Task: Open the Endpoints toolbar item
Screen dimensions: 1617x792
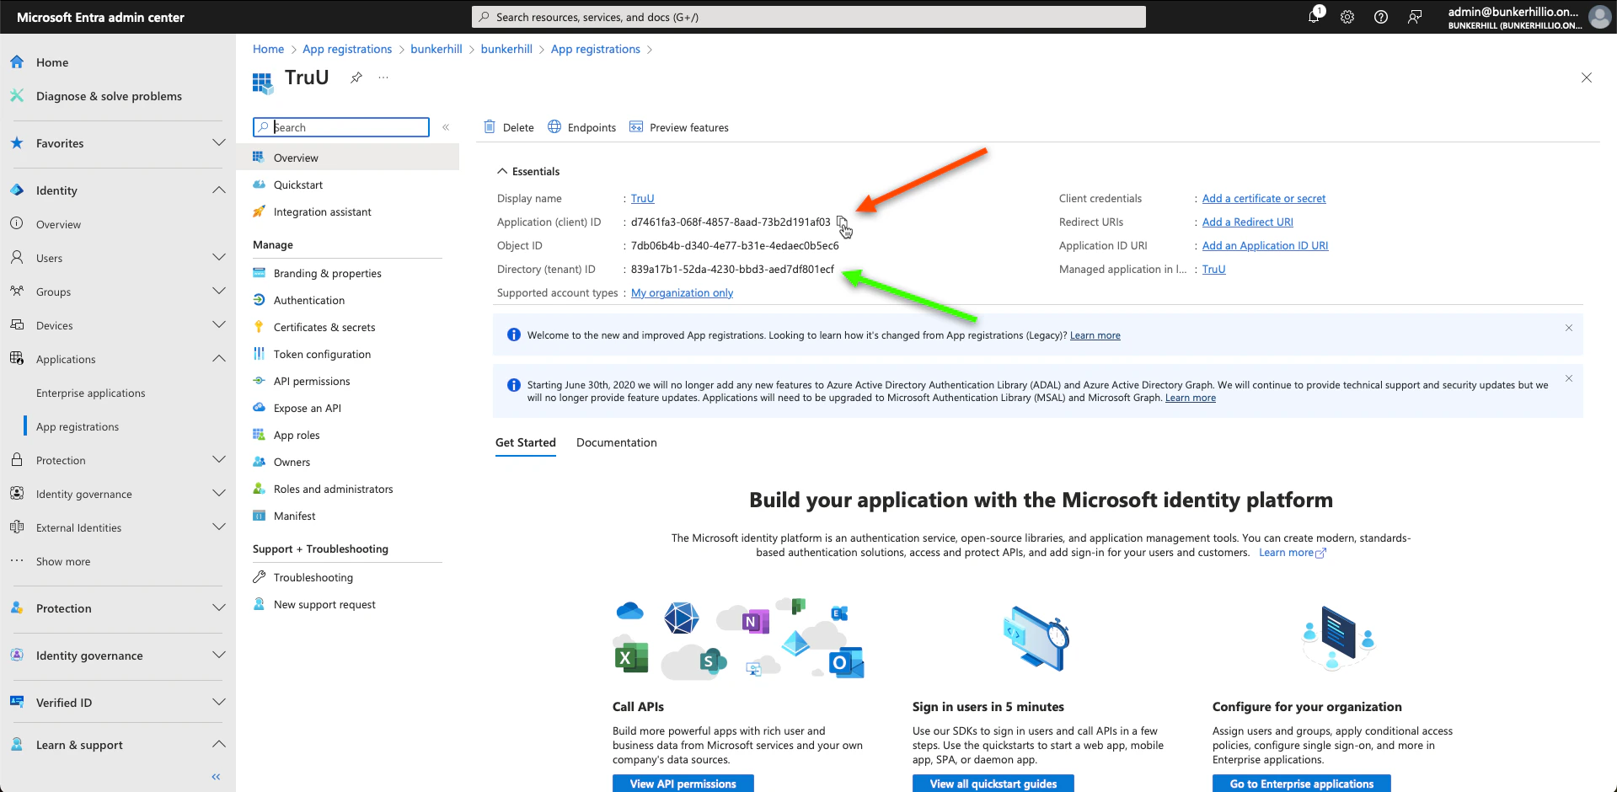Action: [581, 127]
